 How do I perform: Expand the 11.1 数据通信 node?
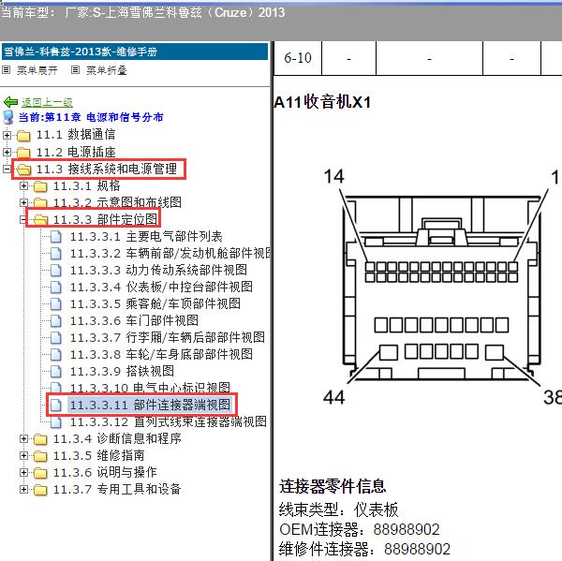(7, 135)
